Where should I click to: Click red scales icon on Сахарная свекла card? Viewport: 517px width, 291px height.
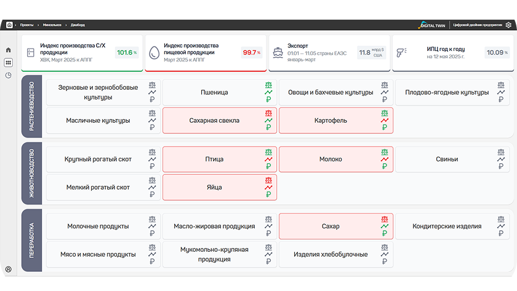[x=268, y=113]
